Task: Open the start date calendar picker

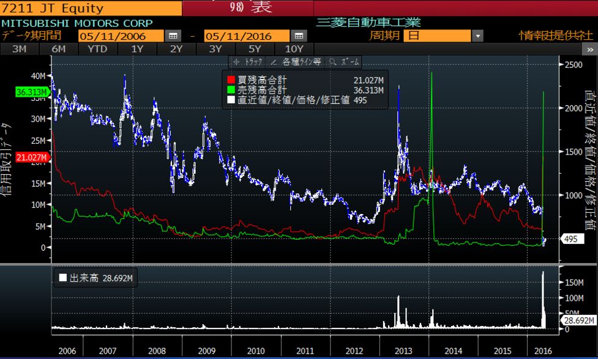Action: tap(173, 36)
